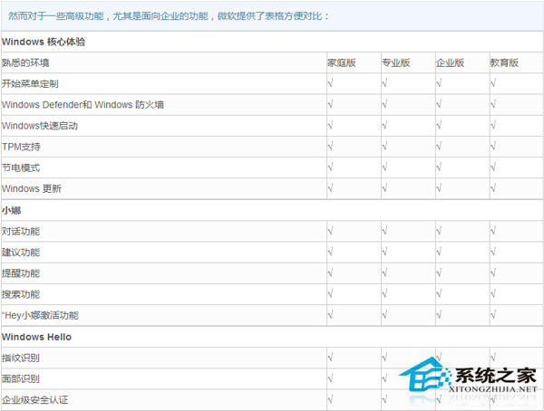Click the 'Windows Hello' section heading
Viewport: 544px width, 411px height.
pos(36,337)
